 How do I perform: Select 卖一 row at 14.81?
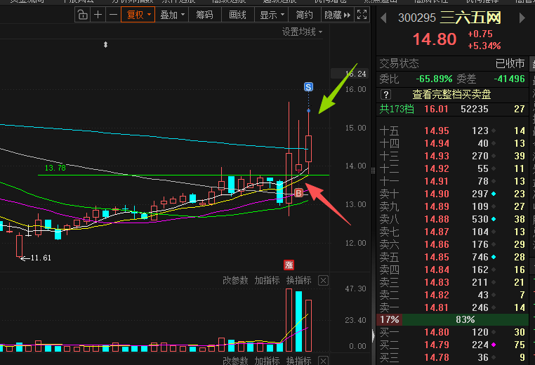click(x=452, y=307)
